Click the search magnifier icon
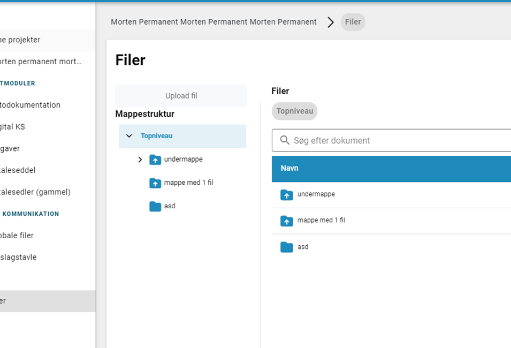Image resolution: width=511 pixels, height=348 pixels. pyautogui.click(x=285, y=140)
